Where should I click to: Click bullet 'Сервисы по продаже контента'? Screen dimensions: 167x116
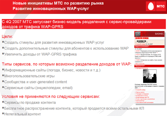tap(30, 103)
